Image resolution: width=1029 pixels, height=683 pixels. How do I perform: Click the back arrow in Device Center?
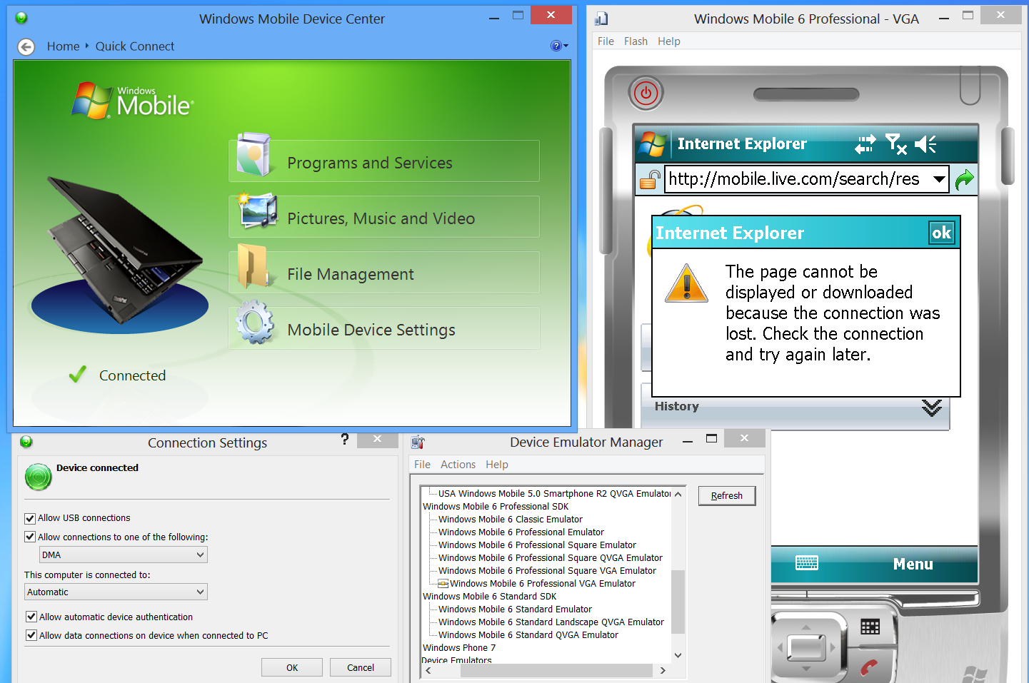26,46
